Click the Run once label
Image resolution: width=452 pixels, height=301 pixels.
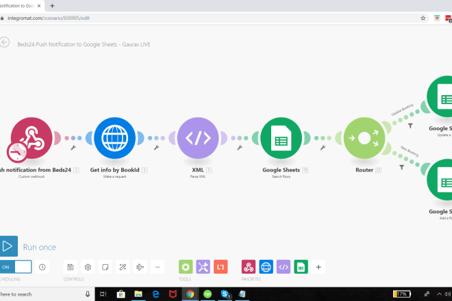point(40,247)
